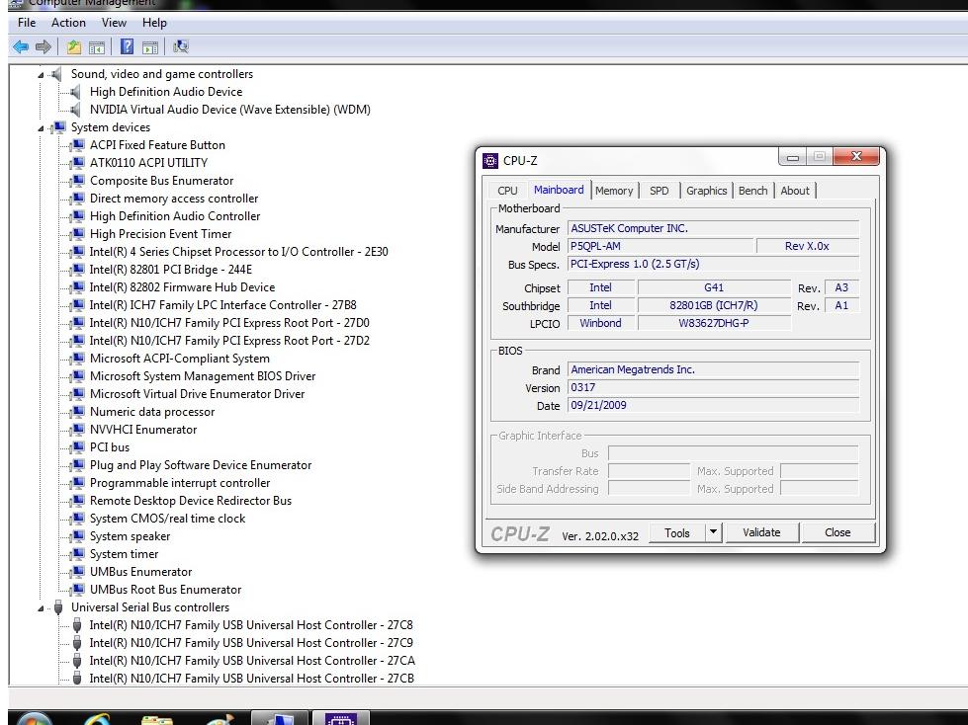Viewport: 968px width, 725px height.
Task: Click the W83627DHG-P LPCIO value
Action: [x=714, y=323]
